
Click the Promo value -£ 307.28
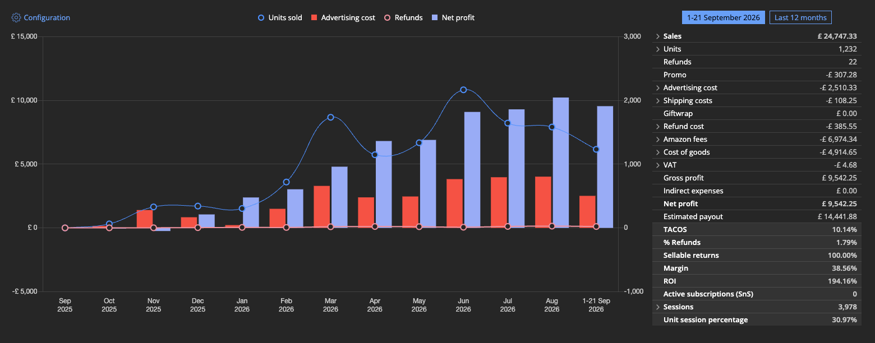pyautogui.click(x=841, y=75)
